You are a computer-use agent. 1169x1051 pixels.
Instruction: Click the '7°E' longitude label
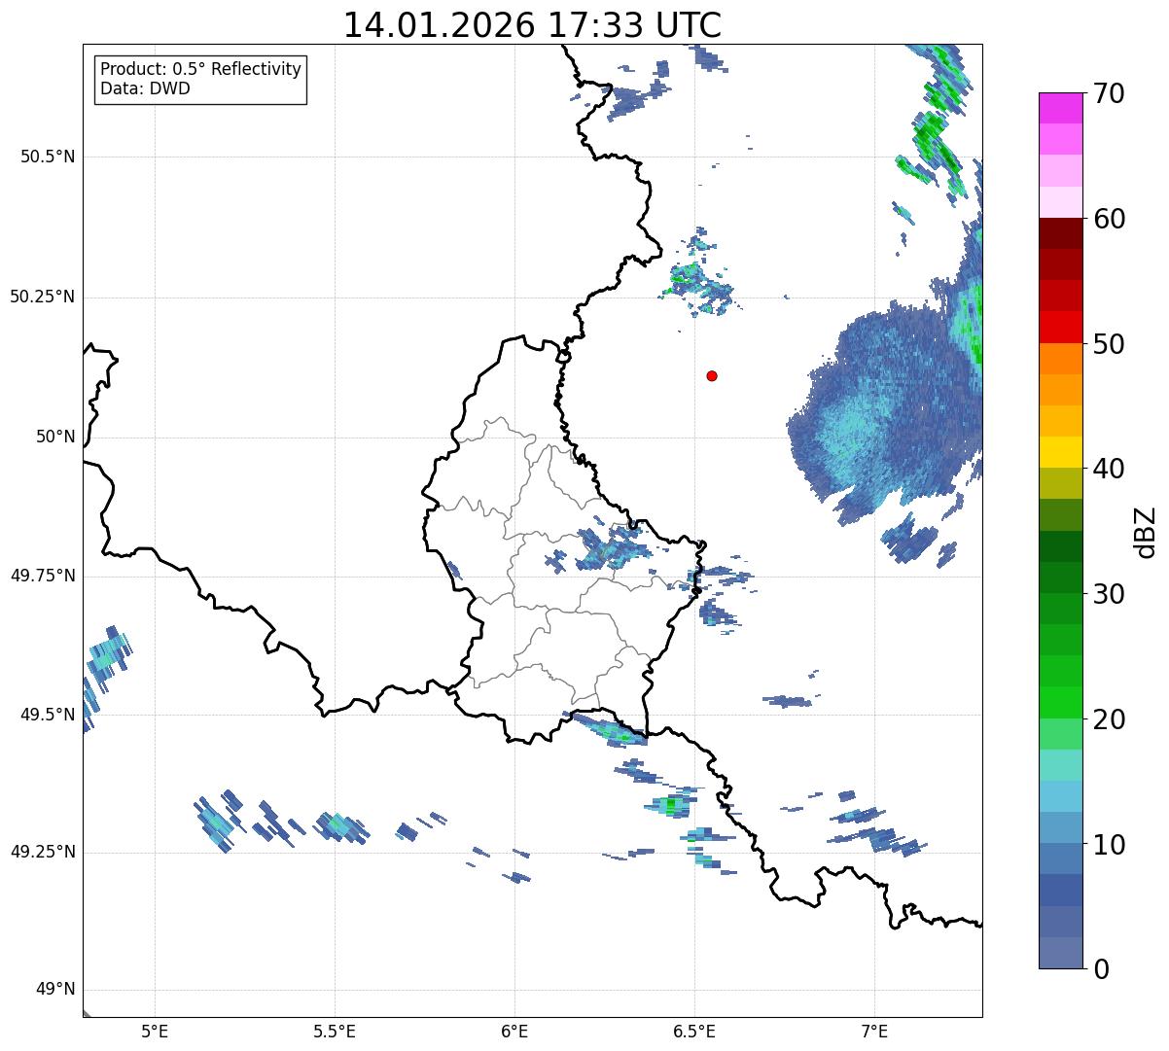pos(874,1031)
